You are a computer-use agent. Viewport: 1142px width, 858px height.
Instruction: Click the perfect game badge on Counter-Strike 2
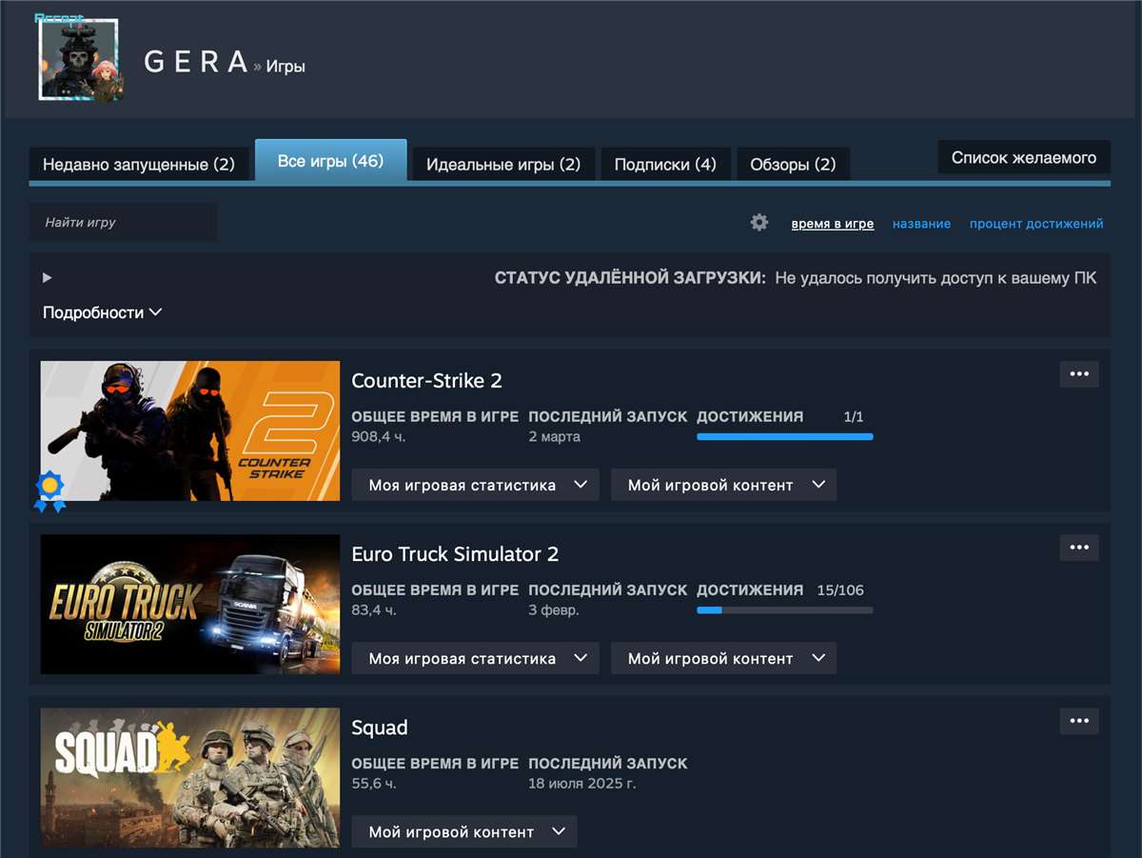point(51,489)
